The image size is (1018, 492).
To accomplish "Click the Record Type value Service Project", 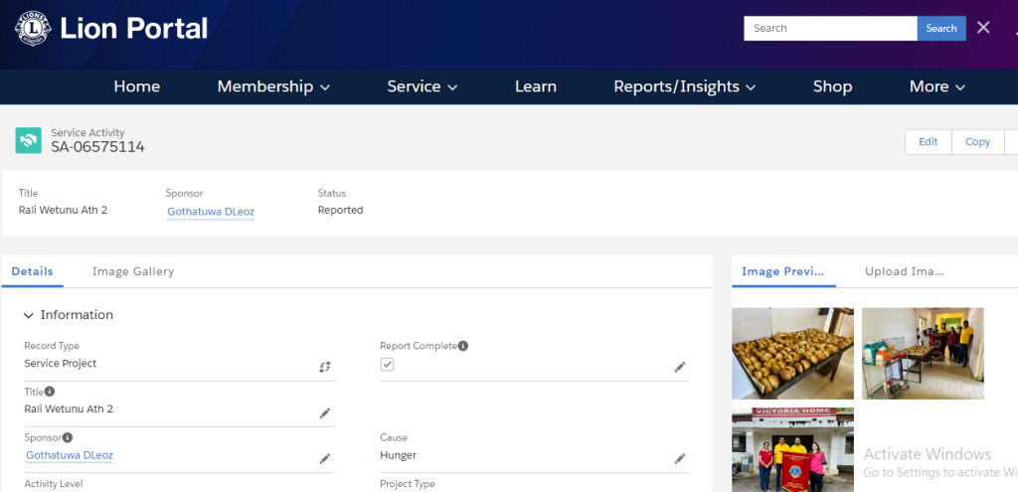I will click(x=61, y=364).
